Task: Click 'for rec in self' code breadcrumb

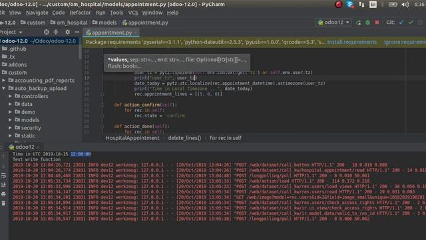Action: pyautogui.click(x=226, y=138)
